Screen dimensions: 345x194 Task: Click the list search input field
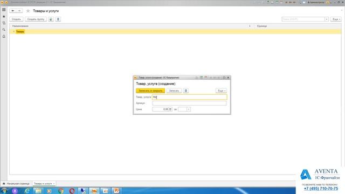pos(303,19)
